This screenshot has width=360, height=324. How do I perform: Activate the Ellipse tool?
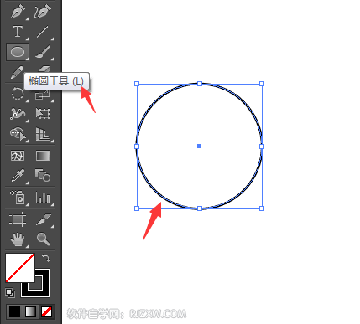(x=18, y=52)
